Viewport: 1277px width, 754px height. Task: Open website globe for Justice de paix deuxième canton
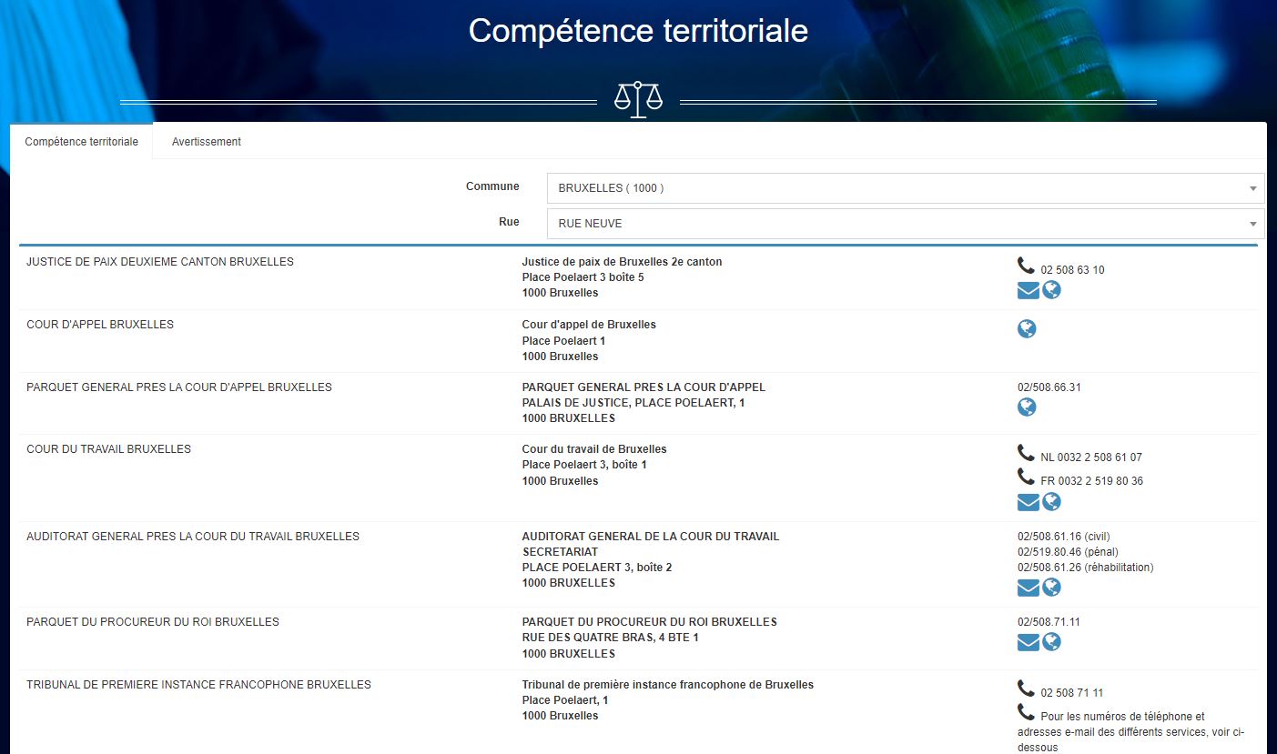(1052, 290)
